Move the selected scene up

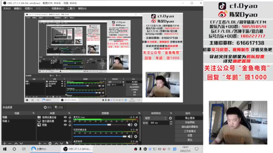coord(16,143)
